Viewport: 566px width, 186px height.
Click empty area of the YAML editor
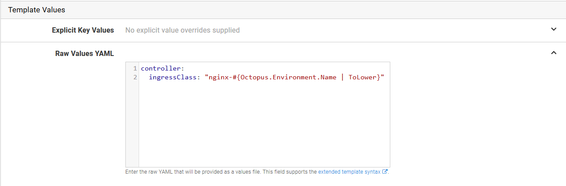[264, 128]
